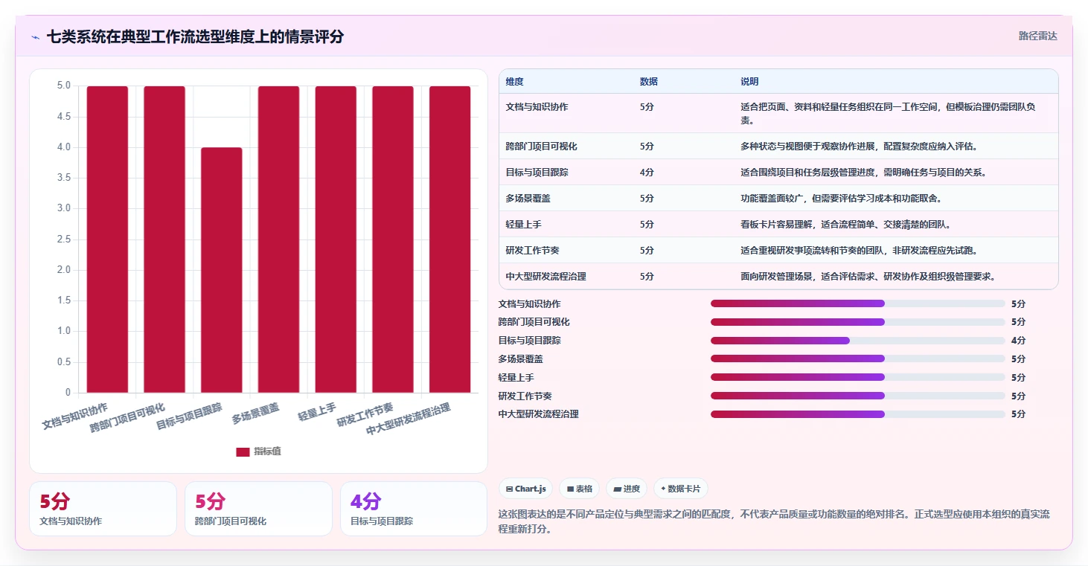Click the x-axis label 中大型研发流程治理

409,421
